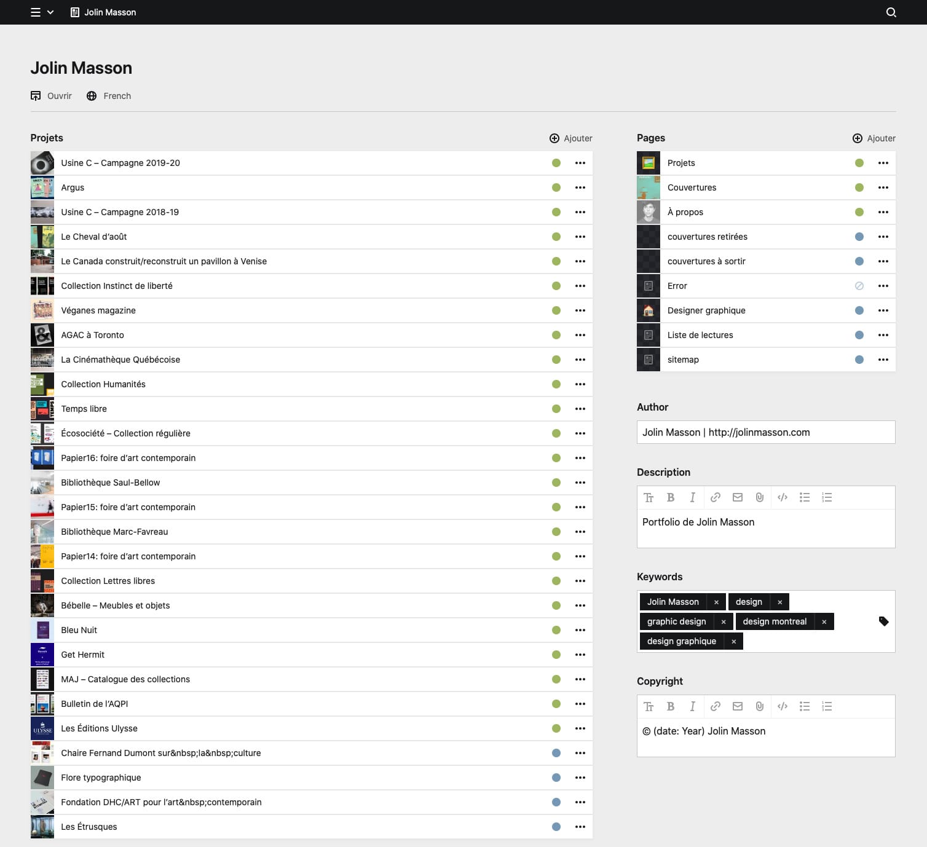The image size is (927, 847).
Task: Apply italic formatting in the Description field
Action: pyautogui.click(x=693, y=497)
